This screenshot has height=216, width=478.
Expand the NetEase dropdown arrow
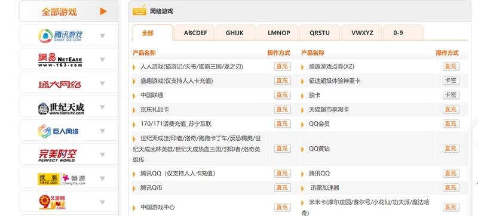tap(102, 60)
